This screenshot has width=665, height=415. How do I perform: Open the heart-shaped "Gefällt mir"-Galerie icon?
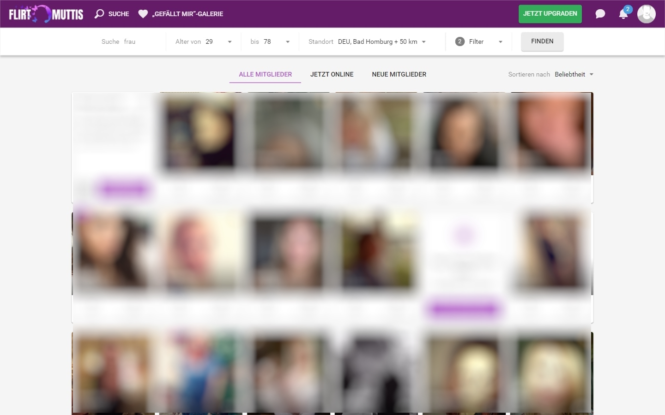point(143,14)
